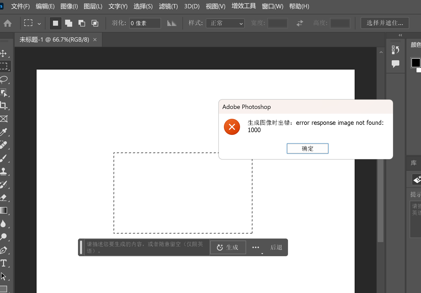Click the generative fill prompt field

(x=147, y=247)
